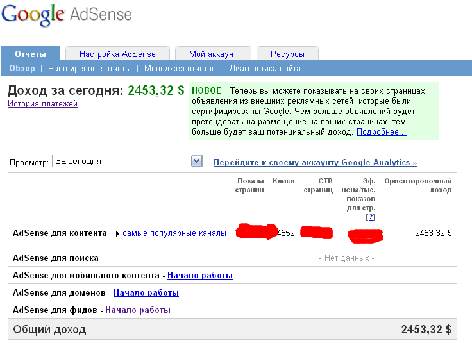Click the [?] help link under Эф. цена
The image size is (472, 343).
[371, 217]
